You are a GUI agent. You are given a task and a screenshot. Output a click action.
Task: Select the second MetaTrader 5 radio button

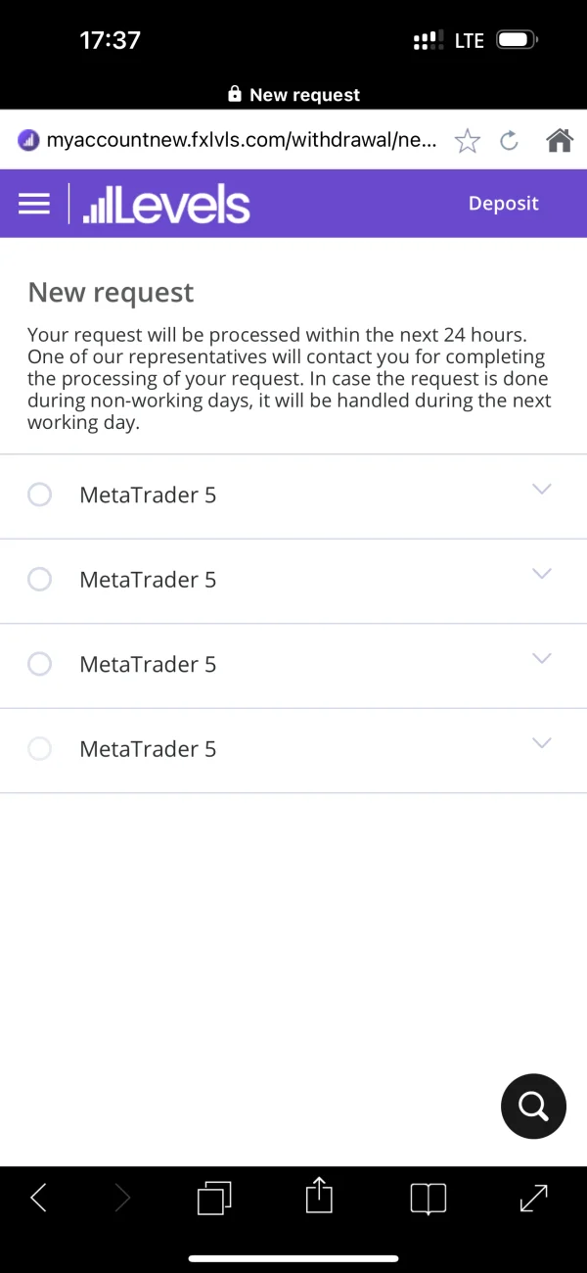[40, 580]
